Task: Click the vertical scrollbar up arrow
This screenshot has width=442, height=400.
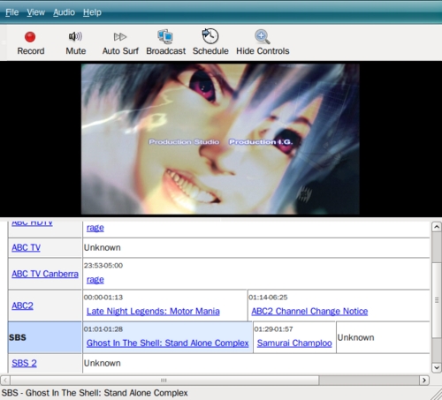Action: (437, 227)
